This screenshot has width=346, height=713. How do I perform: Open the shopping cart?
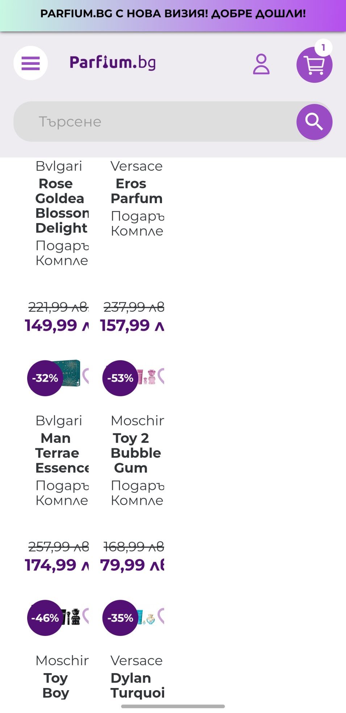[x=314, y=65]
